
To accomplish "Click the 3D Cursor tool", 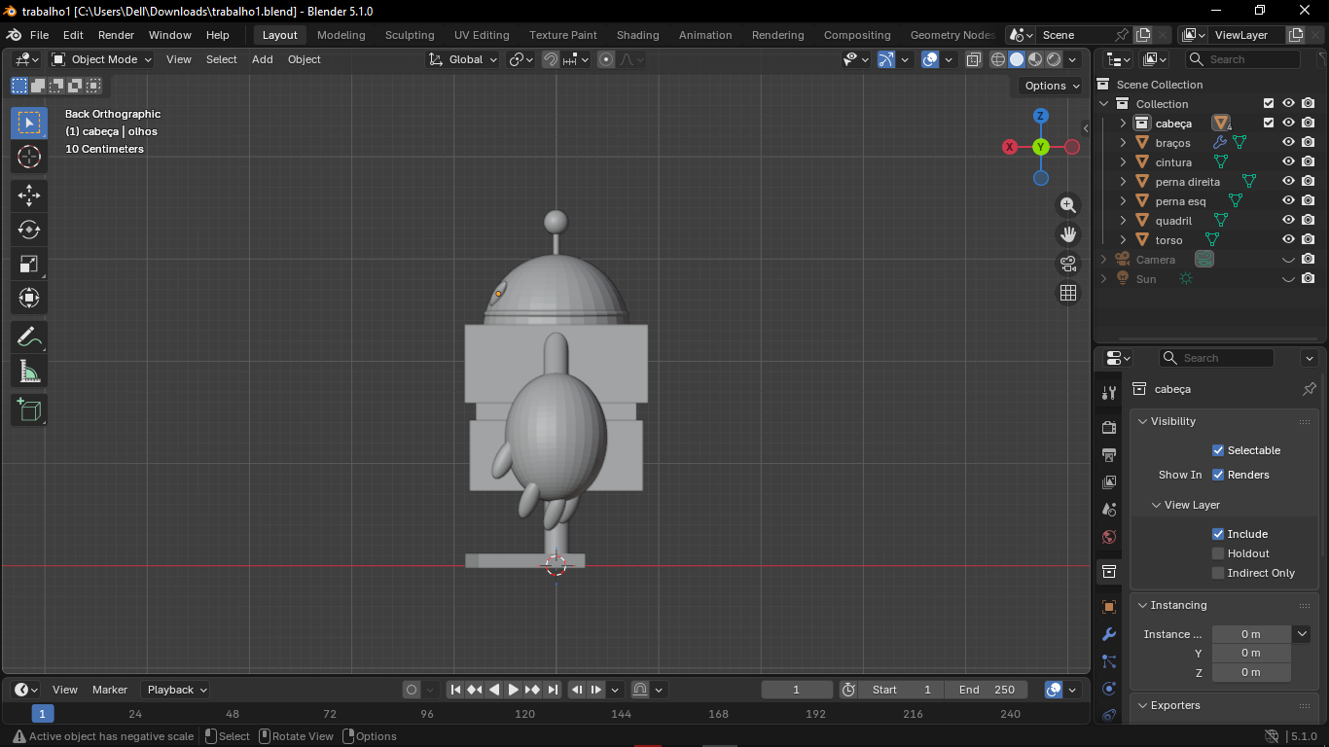I will 29,157.
